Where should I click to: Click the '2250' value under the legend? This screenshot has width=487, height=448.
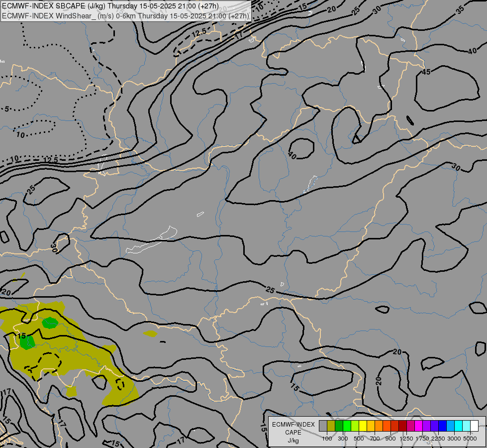pos(438,439)
